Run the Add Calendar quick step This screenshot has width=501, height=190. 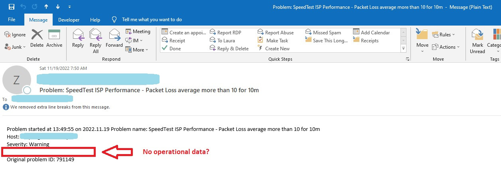click(x=371, y=32)
